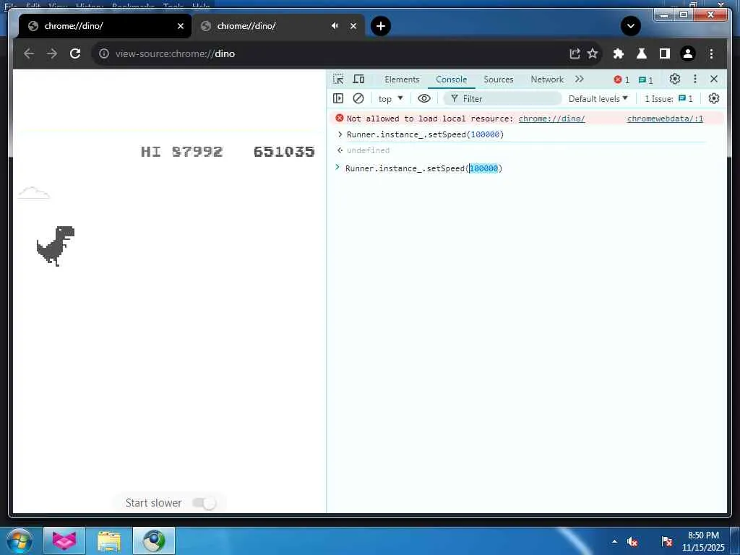Reload the dino page
This screenshot has height=555, width=740.
(x=75, y=53)
